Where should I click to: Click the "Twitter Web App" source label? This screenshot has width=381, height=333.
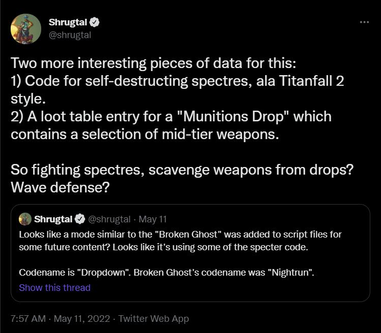pyautogui.click(x=154, y=319)
